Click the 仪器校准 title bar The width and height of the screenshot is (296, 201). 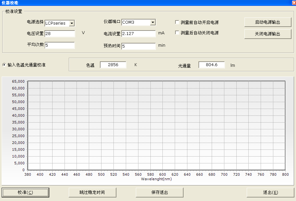130,3
